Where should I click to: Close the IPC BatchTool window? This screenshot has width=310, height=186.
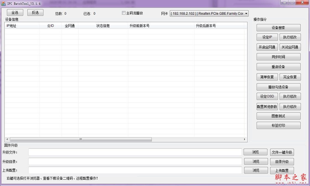tap(302, 2)
